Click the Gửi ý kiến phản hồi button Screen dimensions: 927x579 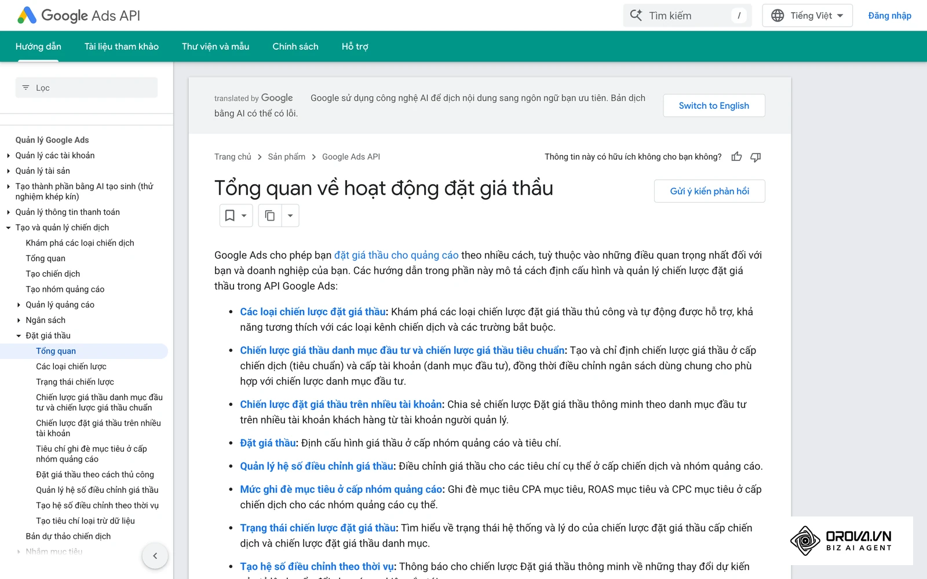710,191
